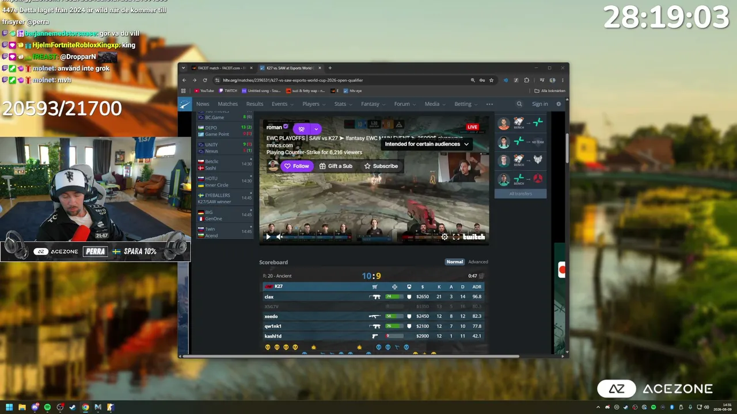
Task: Show hidden system tray icons
Action: click(598, 407)
